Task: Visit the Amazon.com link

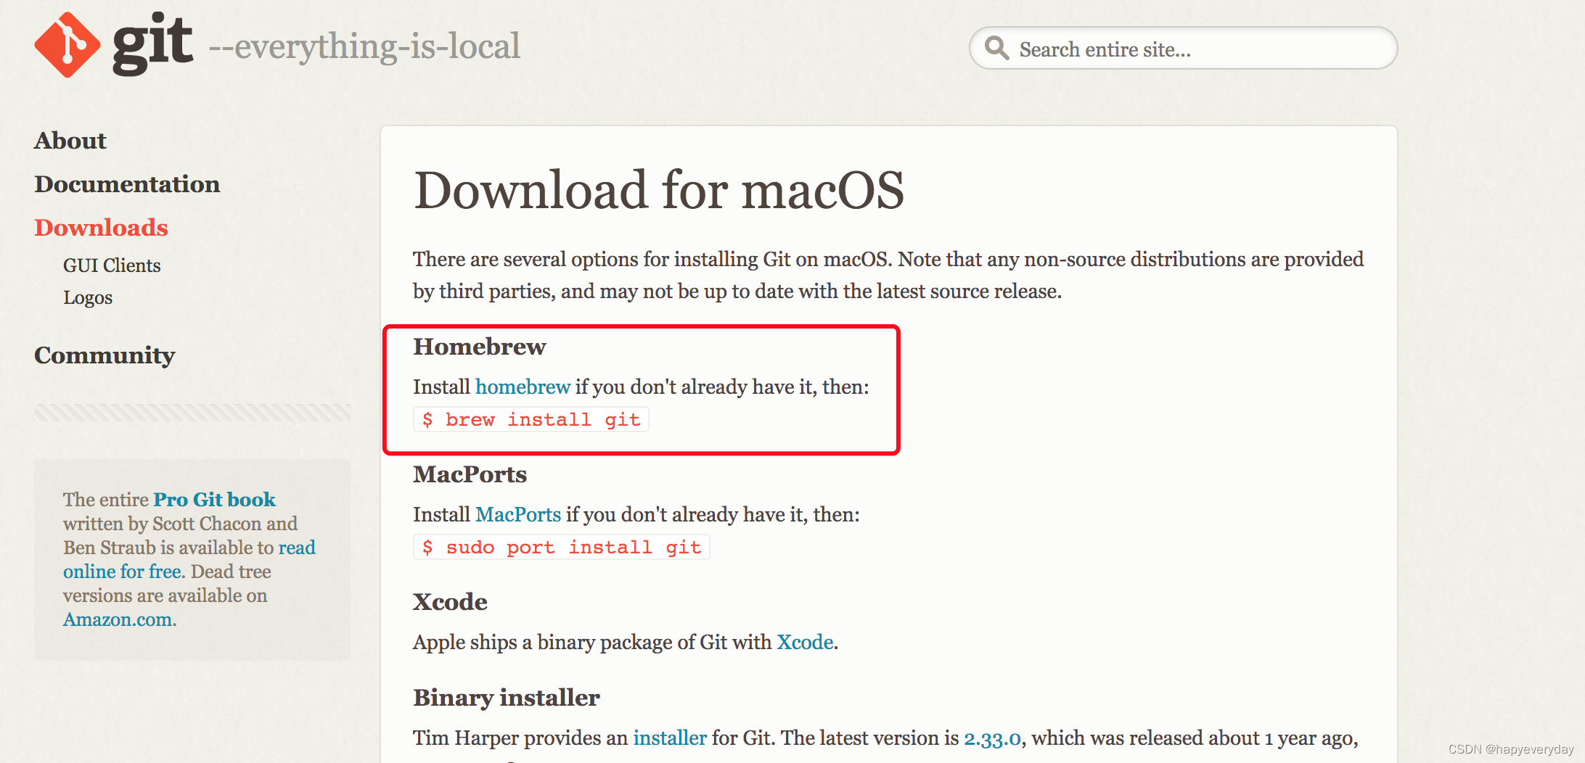Action: coord(118,619)
